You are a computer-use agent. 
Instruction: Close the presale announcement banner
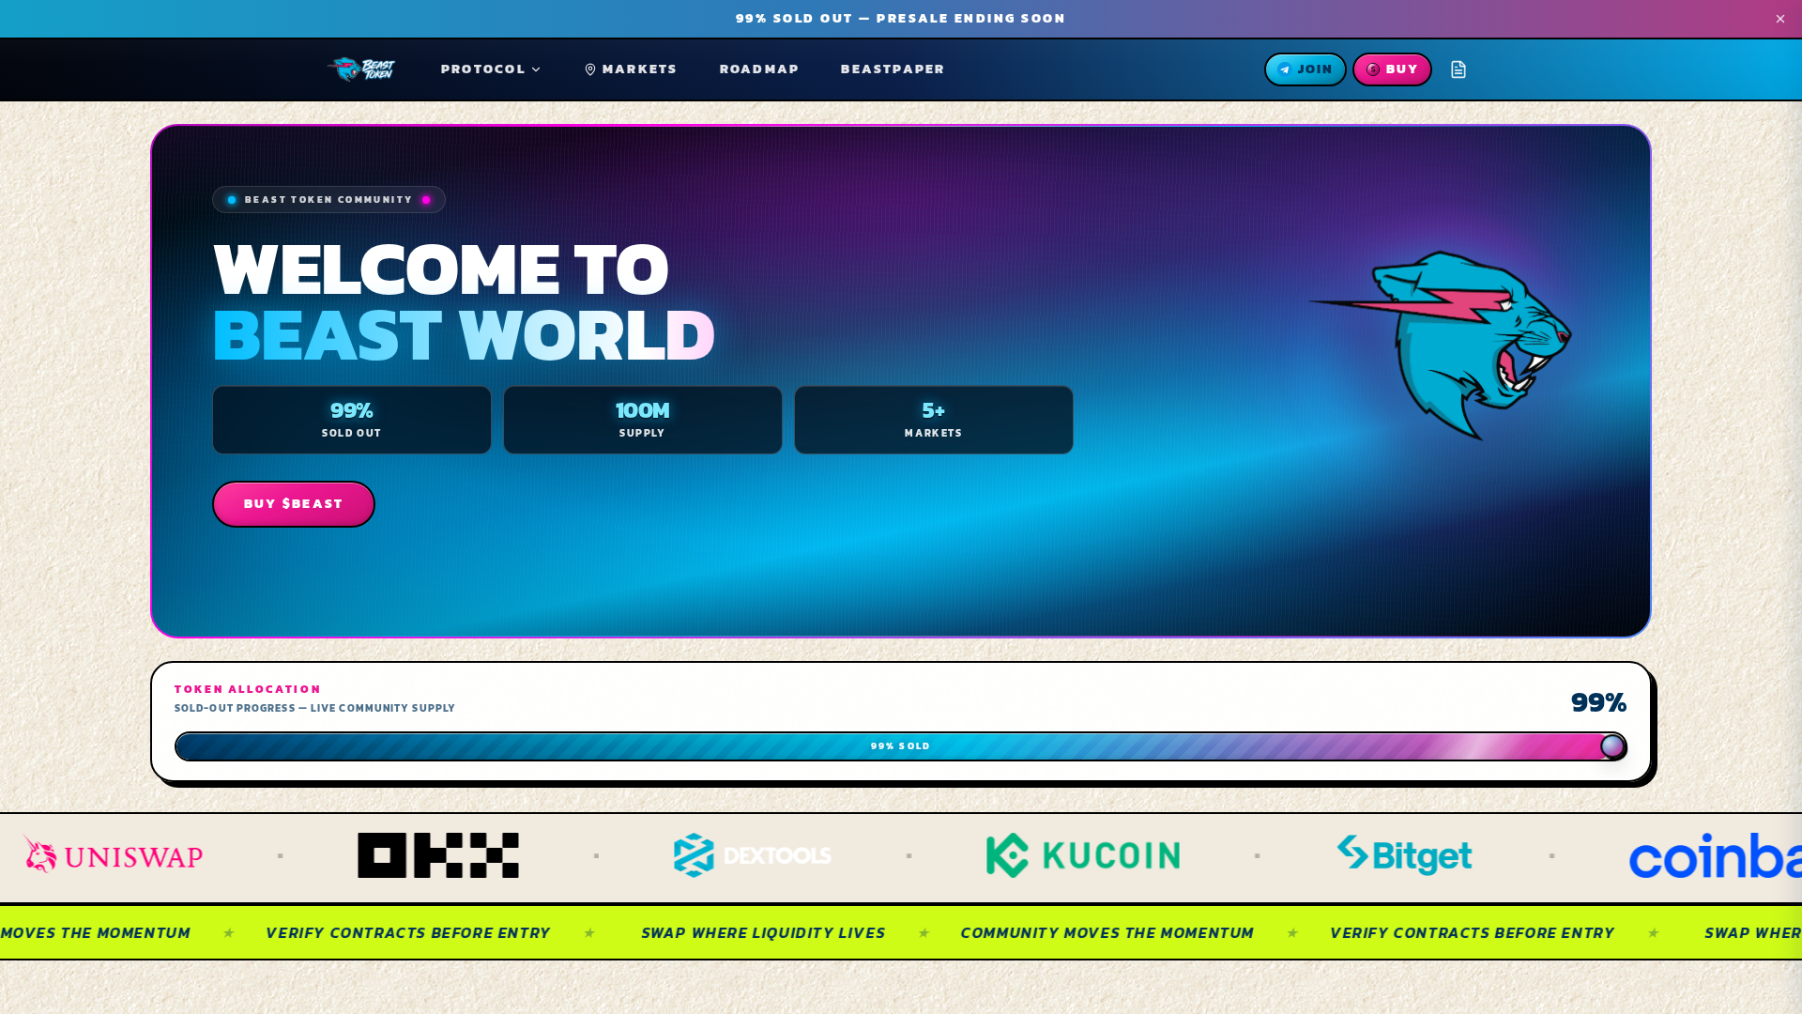click(1780, 19)
